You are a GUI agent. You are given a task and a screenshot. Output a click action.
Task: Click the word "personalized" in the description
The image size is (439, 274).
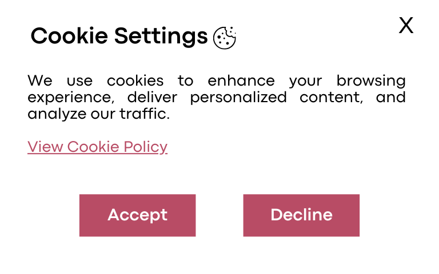[238, 98]
